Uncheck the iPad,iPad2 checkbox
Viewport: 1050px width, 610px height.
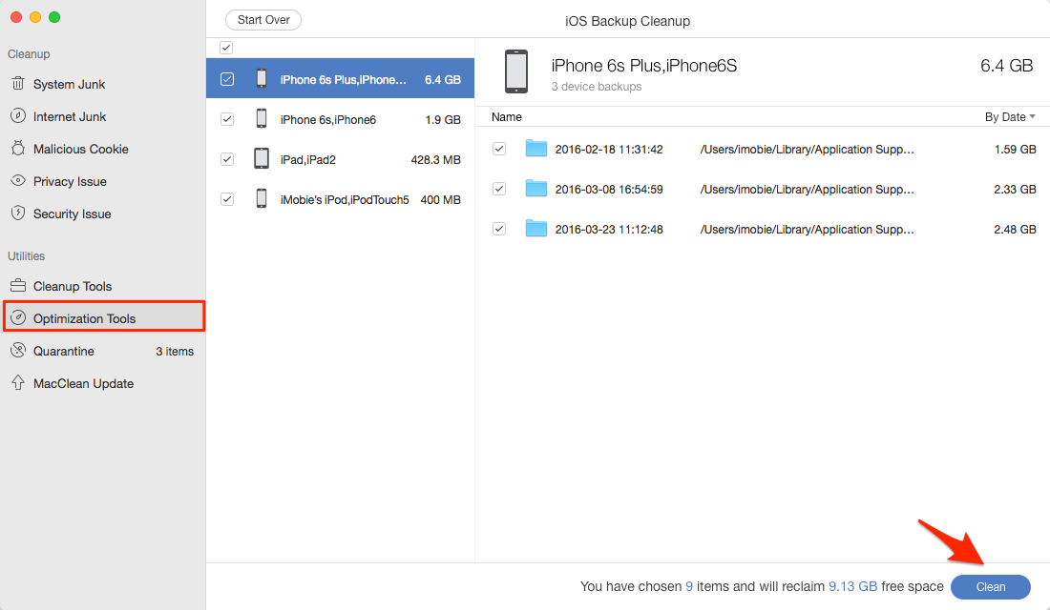coord(227,159)
